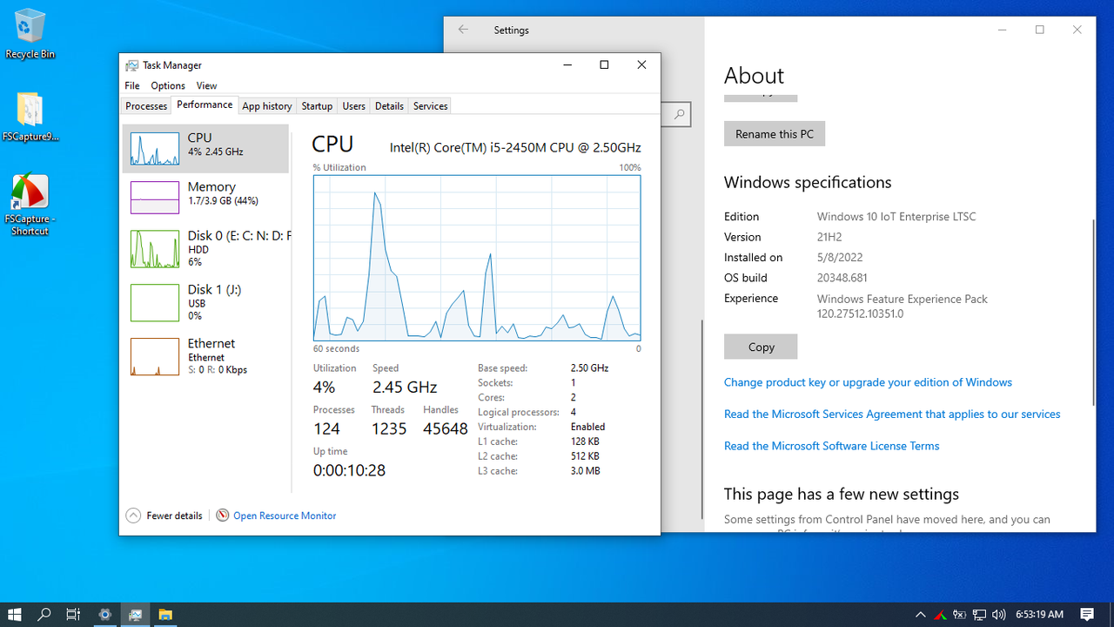The image size is (1114, 627).
Task: Show hidden tray icons chevron
Action: click(x=920, y=615)
